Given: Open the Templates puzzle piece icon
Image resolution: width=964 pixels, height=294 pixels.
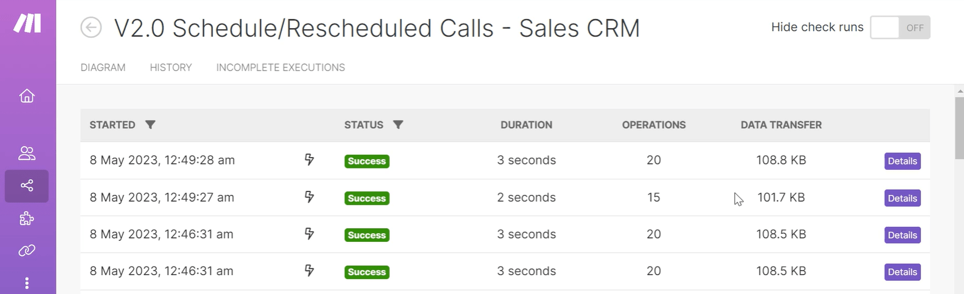Looking at the screenshot, I should tap(27, 218).
